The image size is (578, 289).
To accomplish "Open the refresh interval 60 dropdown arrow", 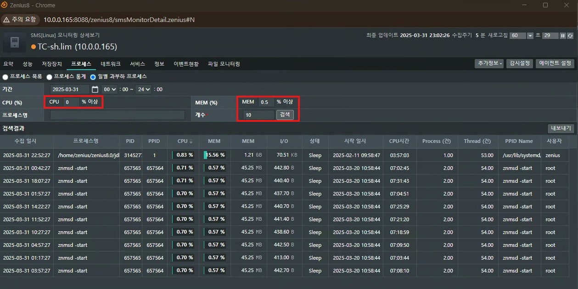I will [x=530, y=36].
